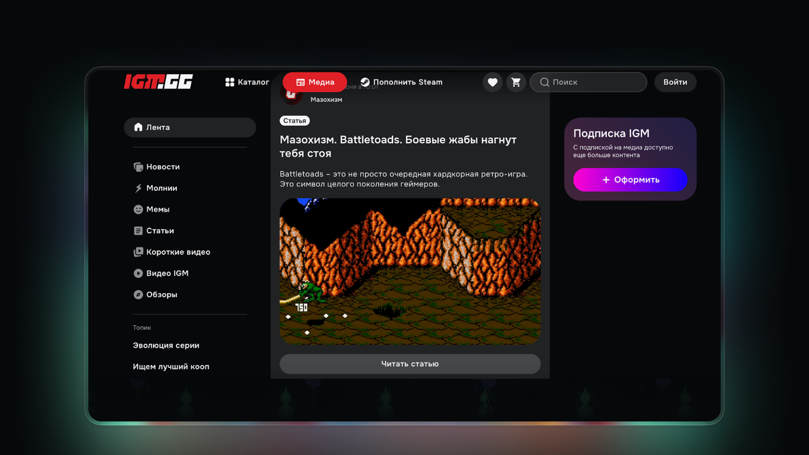Screen dimensions: 809x455
Task: Select Молнии lightning section
Action: point(161,188)
